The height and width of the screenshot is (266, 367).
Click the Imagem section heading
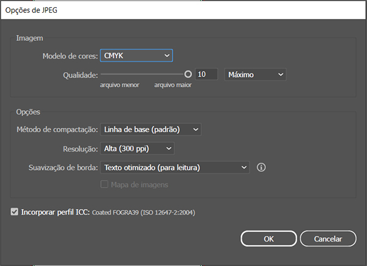29,39
